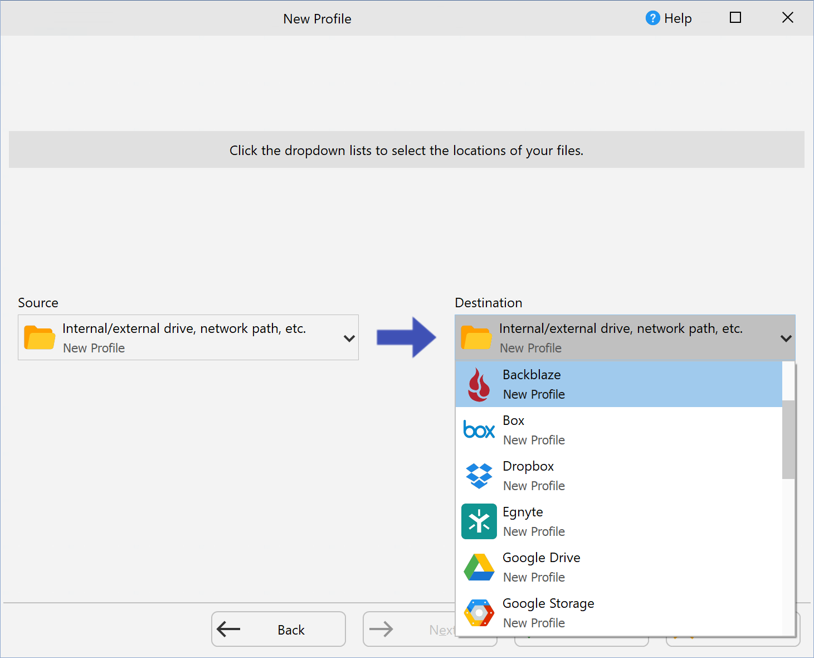Click the Egnyte icon
Image resolution: width=814 pixels, height=658 pixels.
[479, 521]
